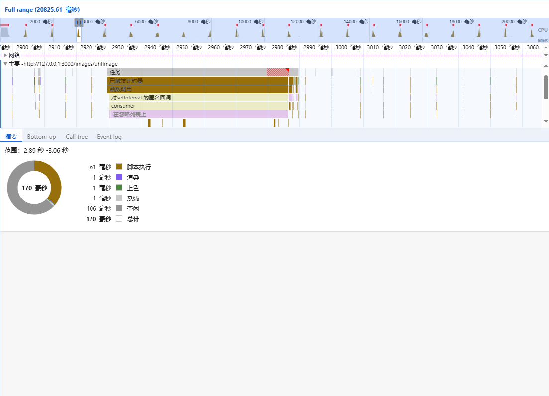Expand the 网络 network track

pos(5,55)
